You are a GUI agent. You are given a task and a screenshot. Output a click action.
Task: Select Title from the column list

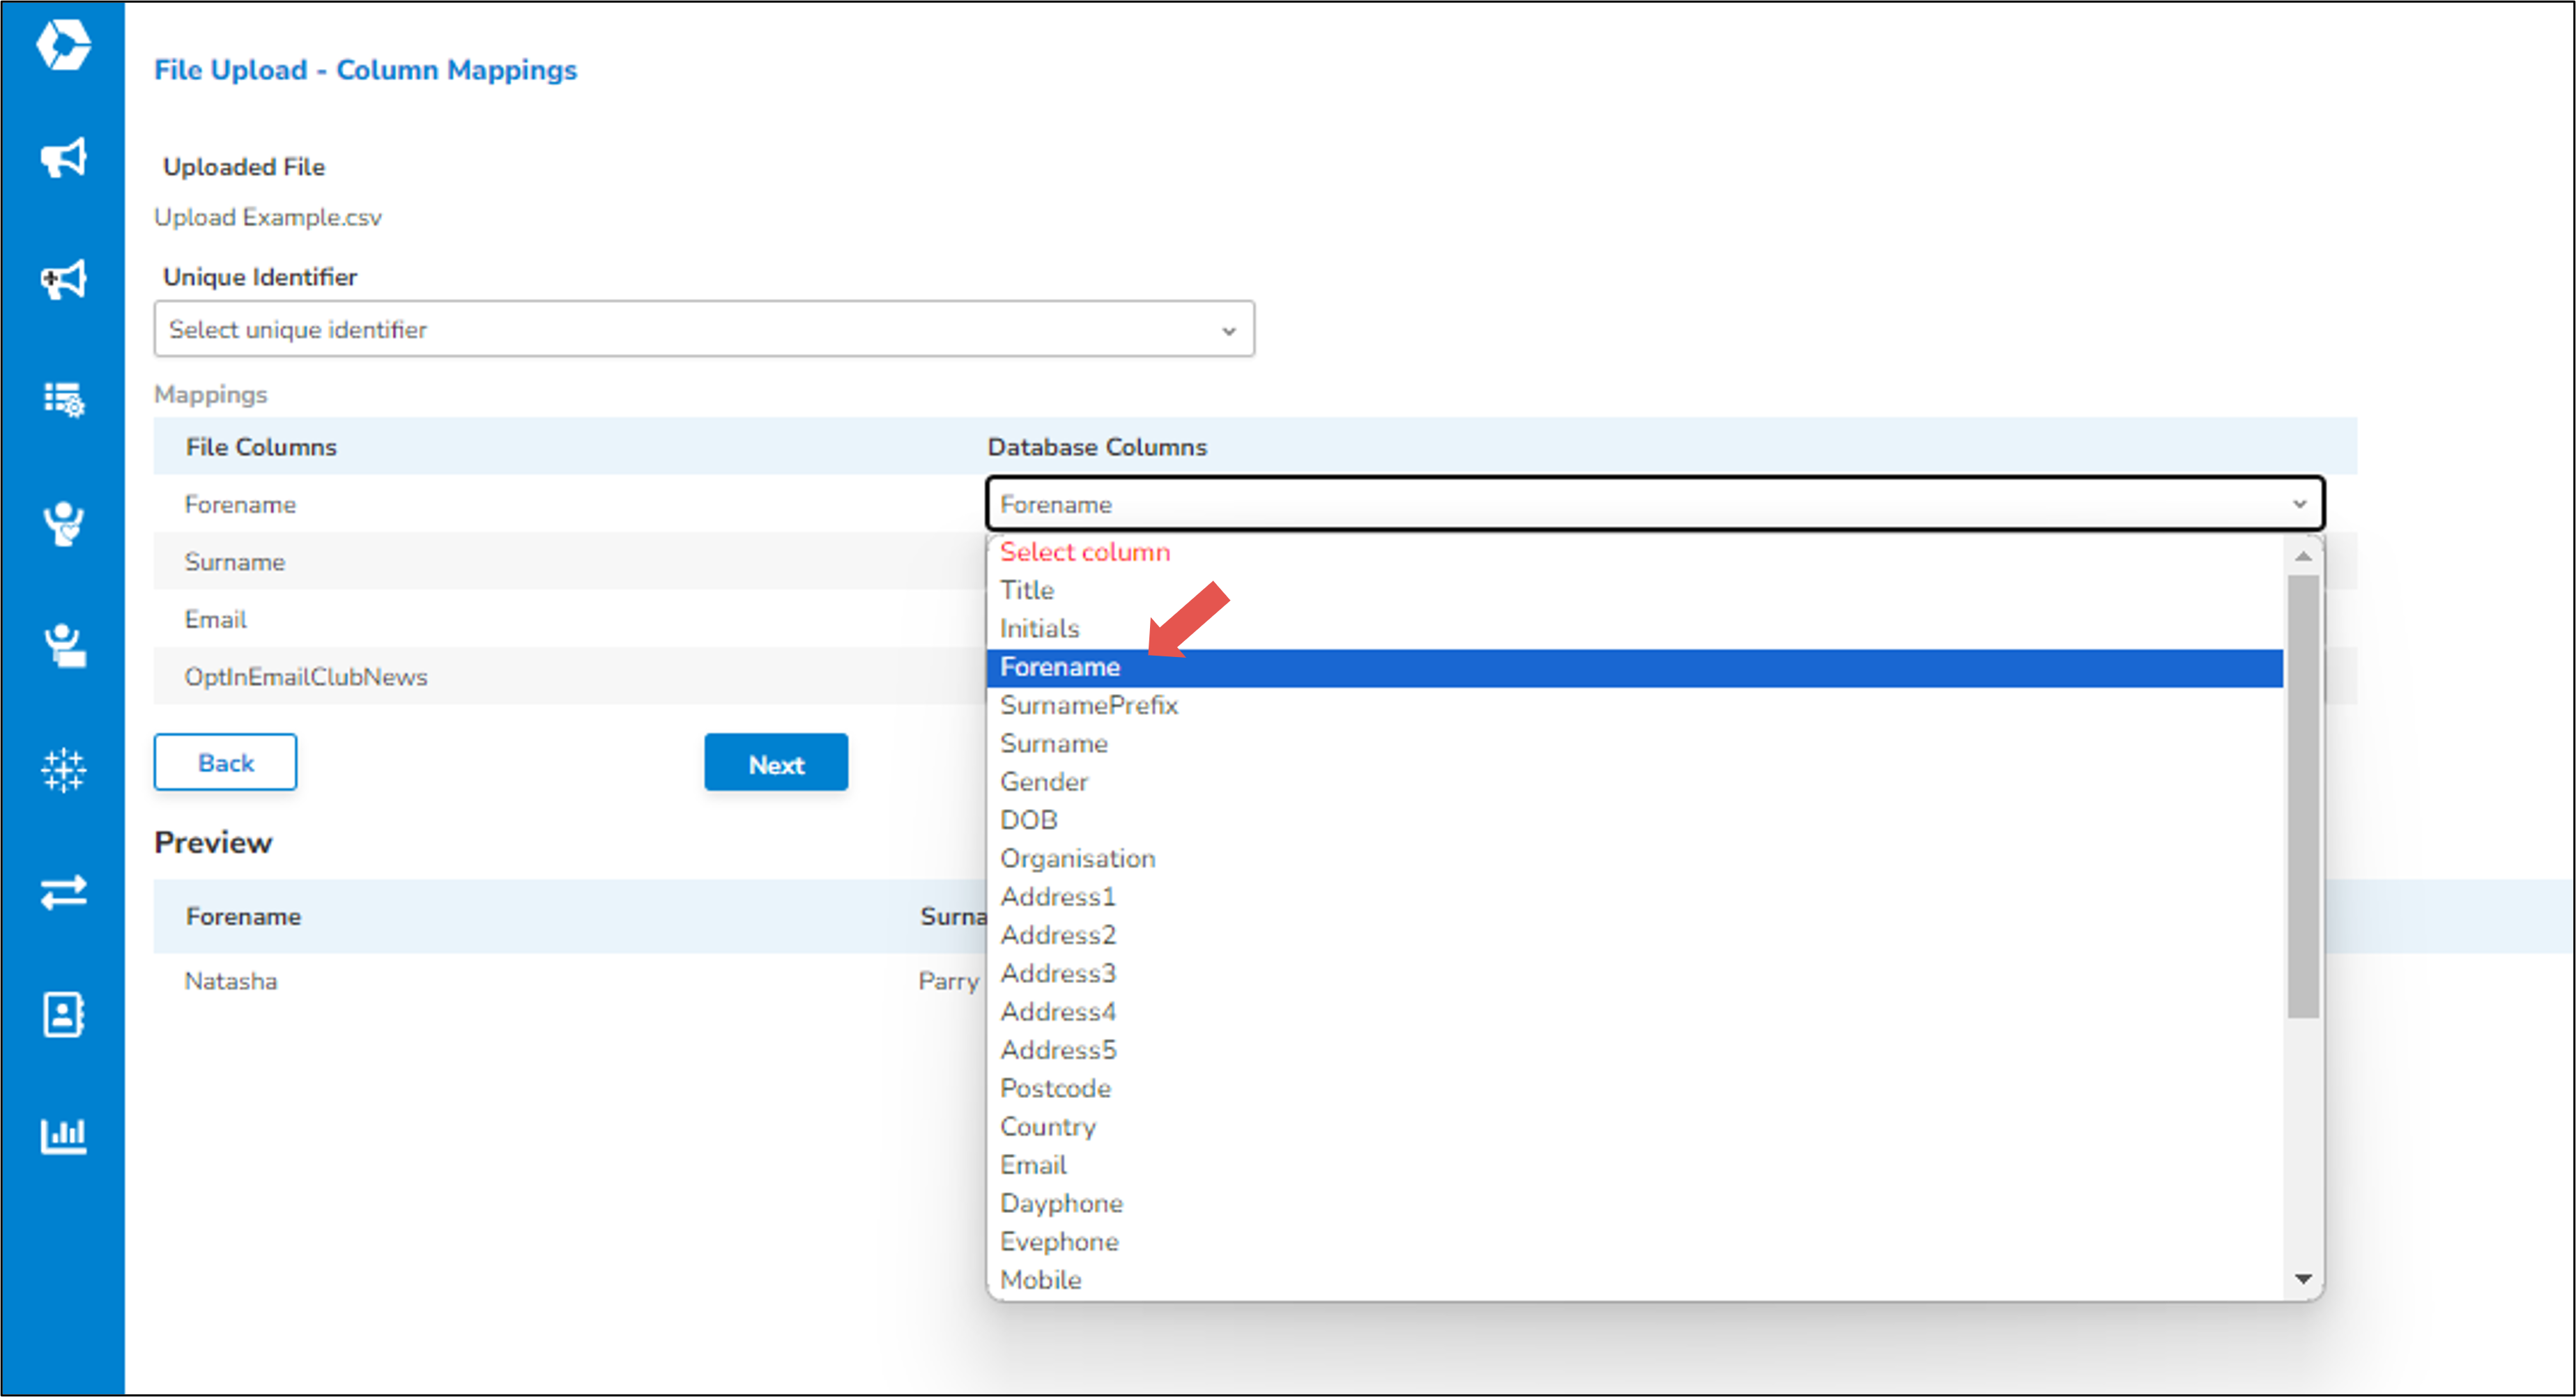[x=1635, y=590]
